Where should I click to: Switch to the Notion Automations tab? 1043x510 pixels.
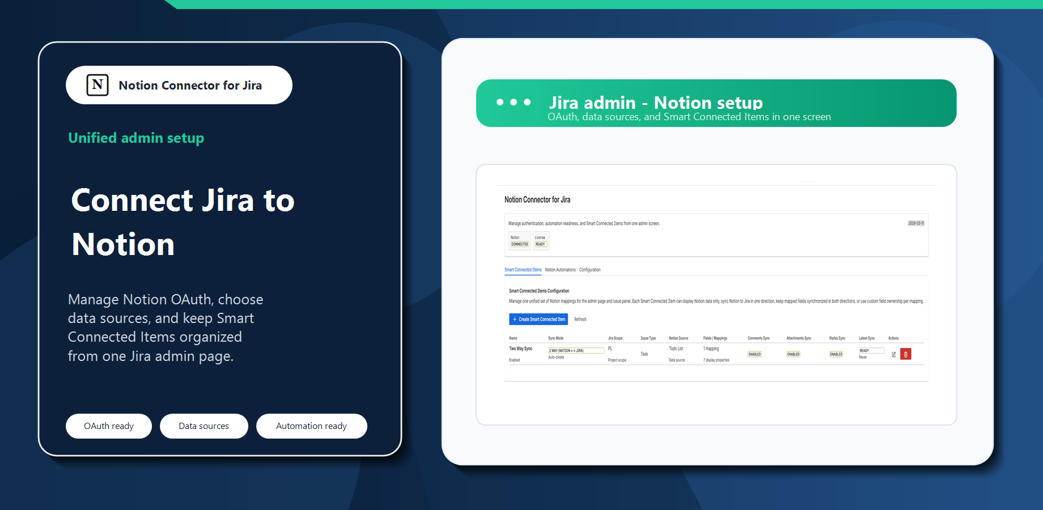560,270
